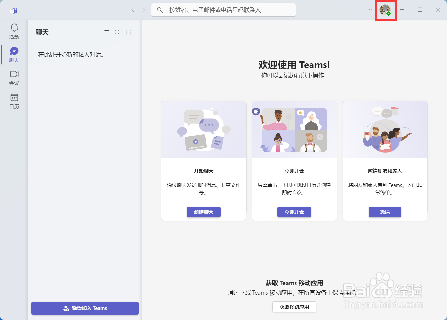Focus the contact search field
This screenshot has width=447, height=320.
click(x=223, y=10)
